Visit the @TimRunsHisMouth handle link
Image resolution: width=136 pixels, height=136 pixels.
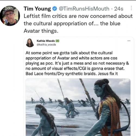point(84,9)
